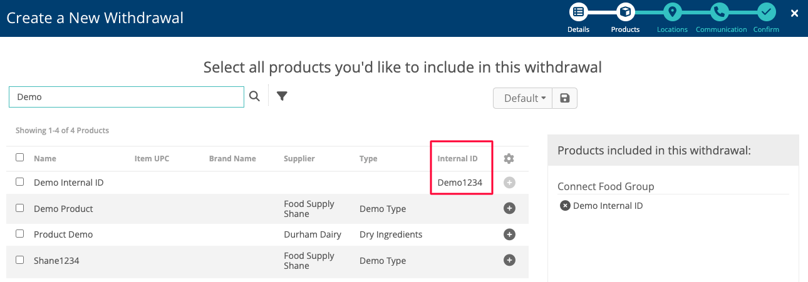Tick the Shane1234 row checkbox
Image resolution: width=808 pixels, height=282 pixels.
pos(20,260)
